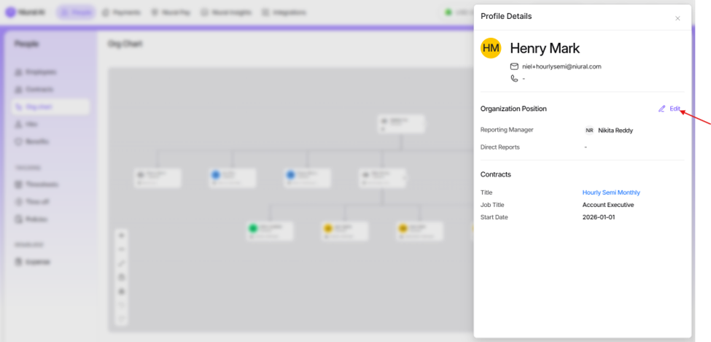Screen dimensions: 711x342
Task: Close the Profile Details panel
Action: (x=677, y=19)
